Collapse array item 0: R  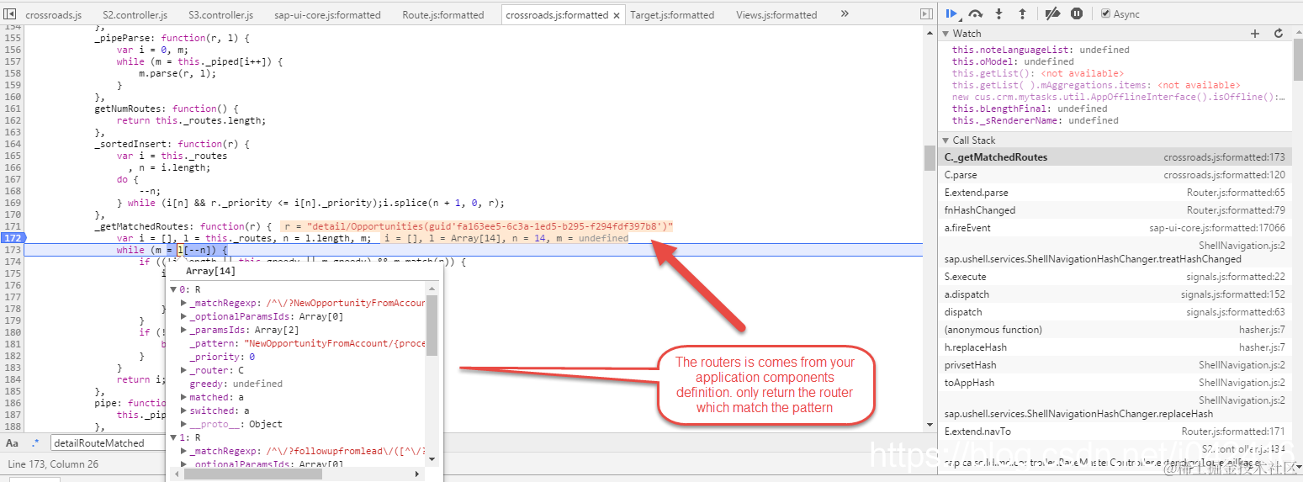click(x=174, y=289)
